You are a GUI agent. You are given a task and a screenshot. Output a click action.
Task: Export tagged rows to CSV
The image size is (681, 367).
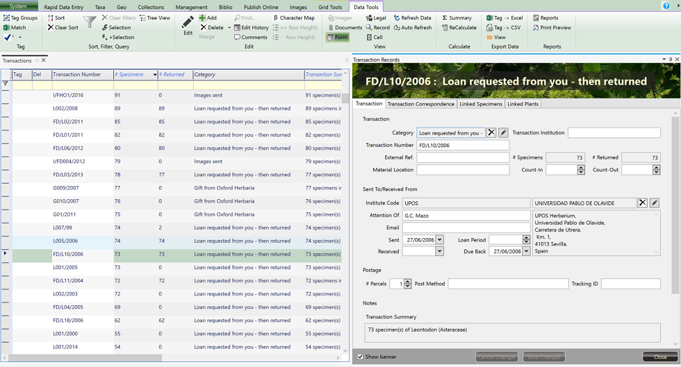point(503,27)
